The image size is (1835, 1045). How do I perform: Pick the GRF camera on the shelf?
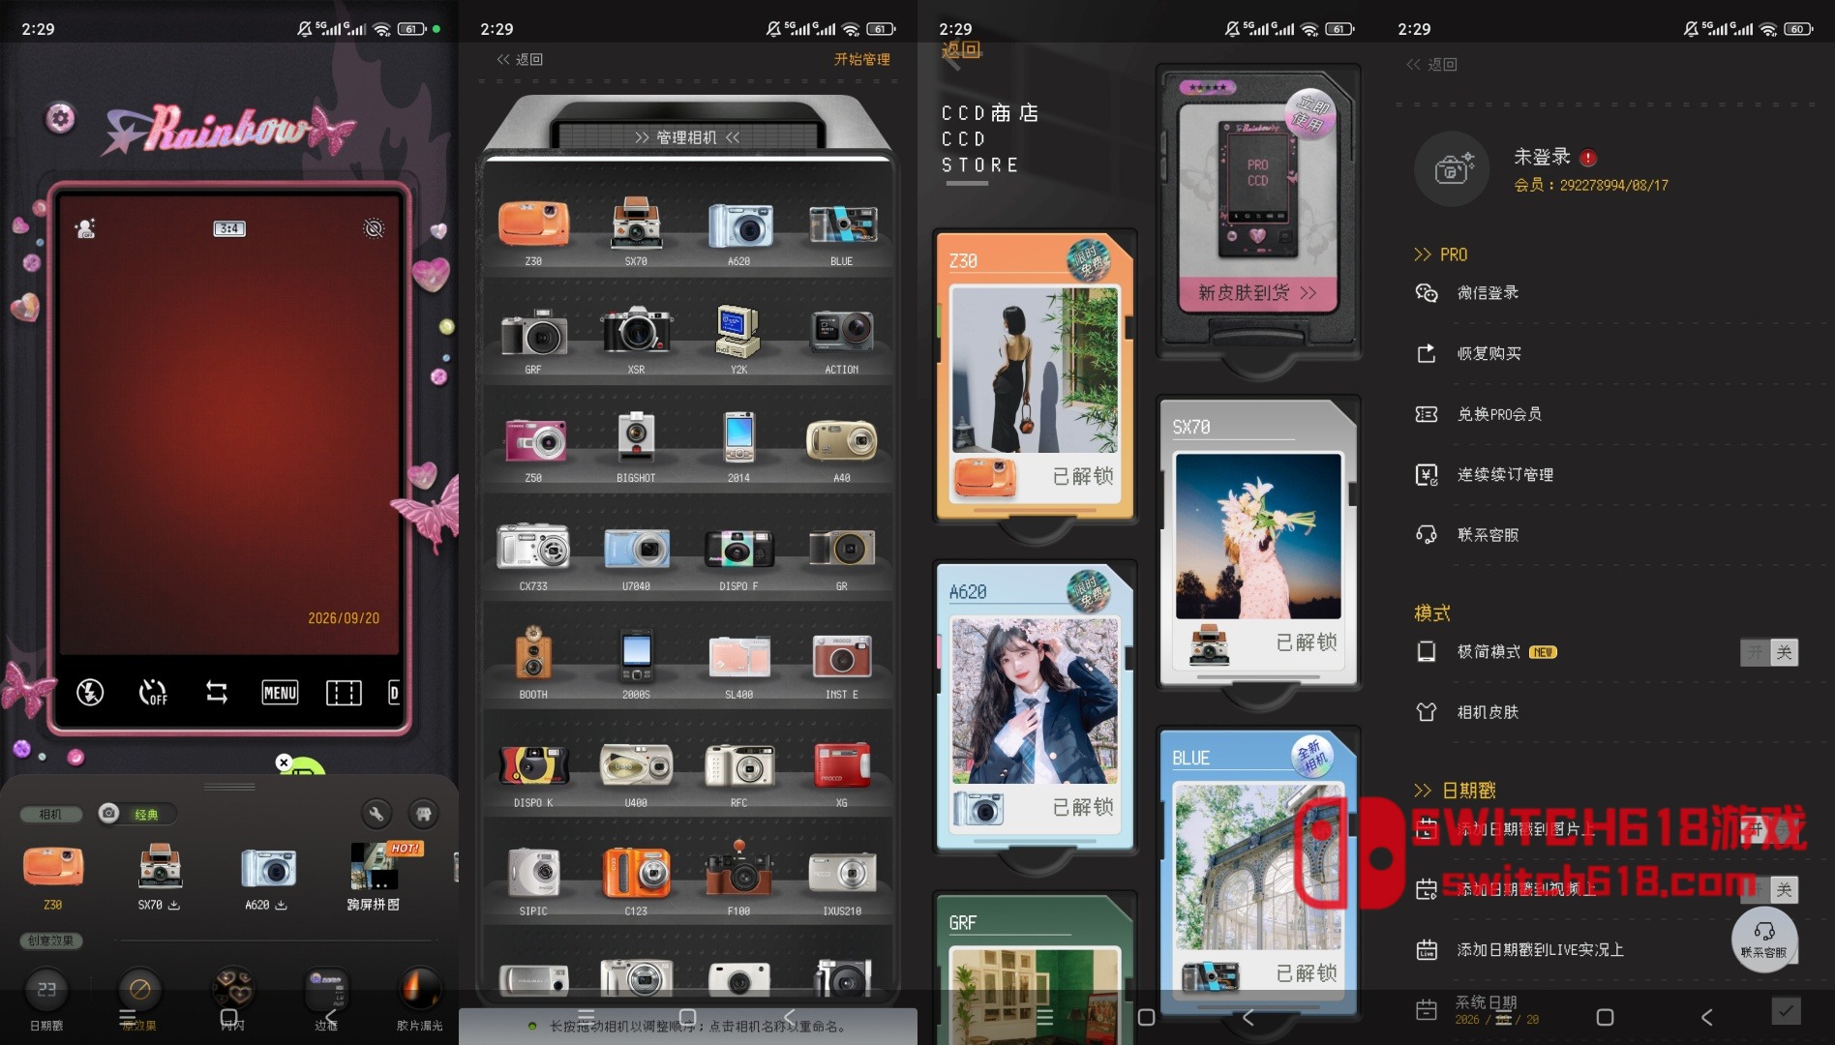533,342
